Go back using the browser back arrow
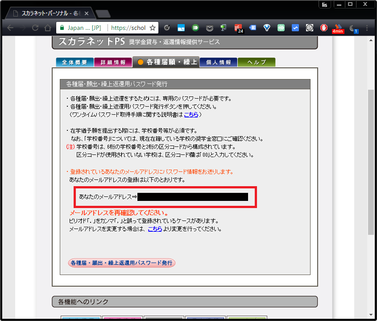The height and width of the screenshot is (321, 377). click(x=10, y=28)
